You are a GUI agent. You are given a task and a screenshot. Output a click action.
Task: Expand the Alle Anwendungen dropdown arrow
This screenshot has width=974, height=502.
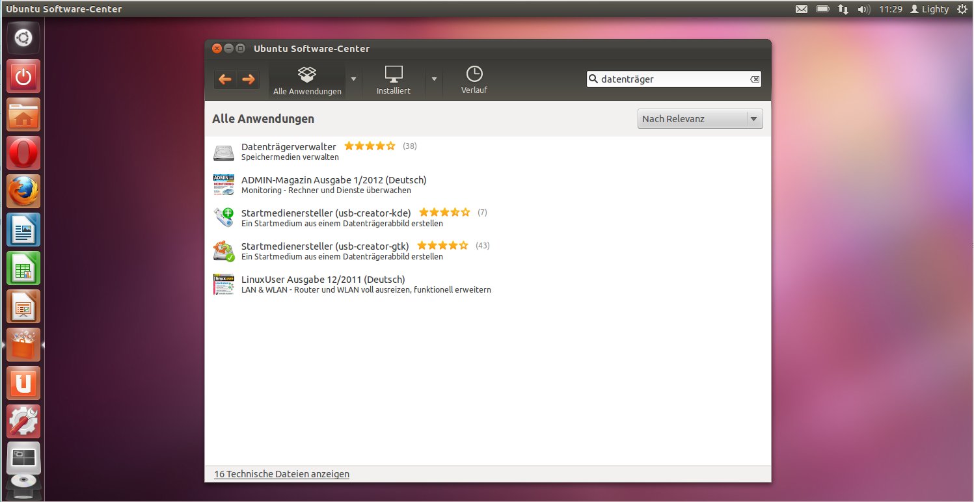point(353,79)
